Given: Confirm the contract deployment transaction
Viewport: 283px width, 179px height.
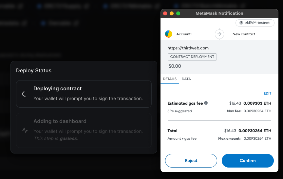Looking at the screenshot, I should point(248,161).
